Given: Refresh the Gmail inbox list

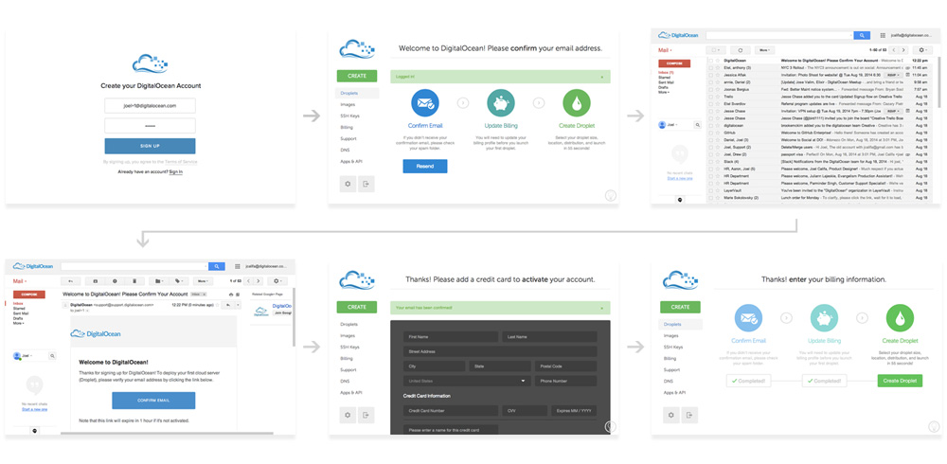Looking at the screenshot, I should point(741,50).
